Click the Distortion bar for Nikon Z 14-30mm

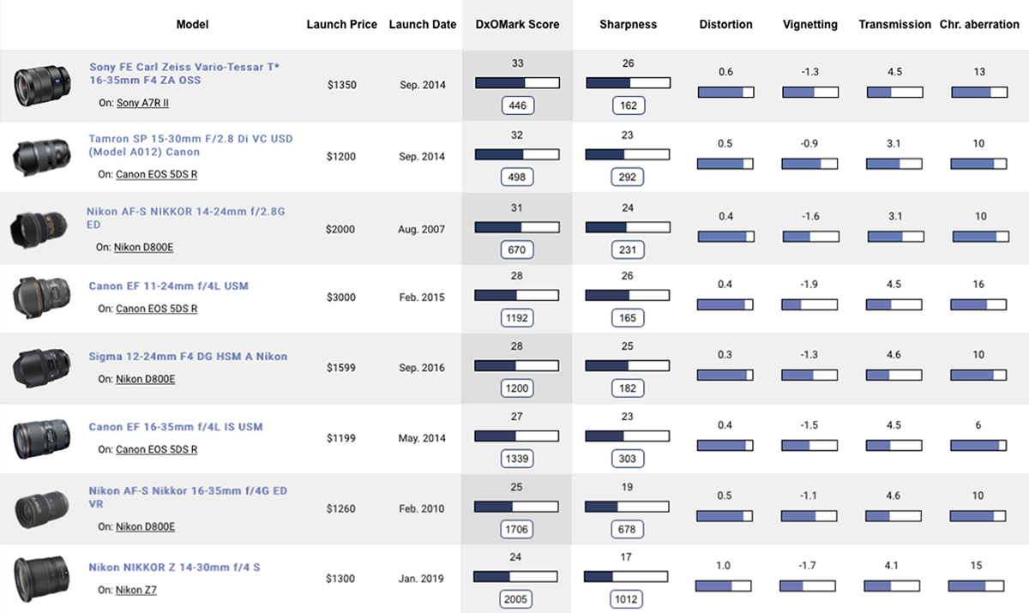[x=725, y=586]
